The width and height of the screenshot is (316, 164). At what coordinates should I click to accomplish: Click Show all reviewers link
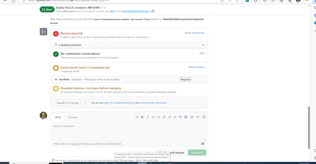pos(195,33)
